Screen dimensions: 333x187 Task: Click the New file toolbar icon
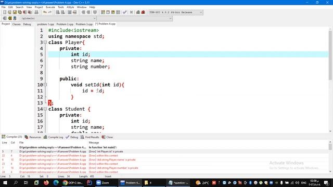tap(5, 12)
